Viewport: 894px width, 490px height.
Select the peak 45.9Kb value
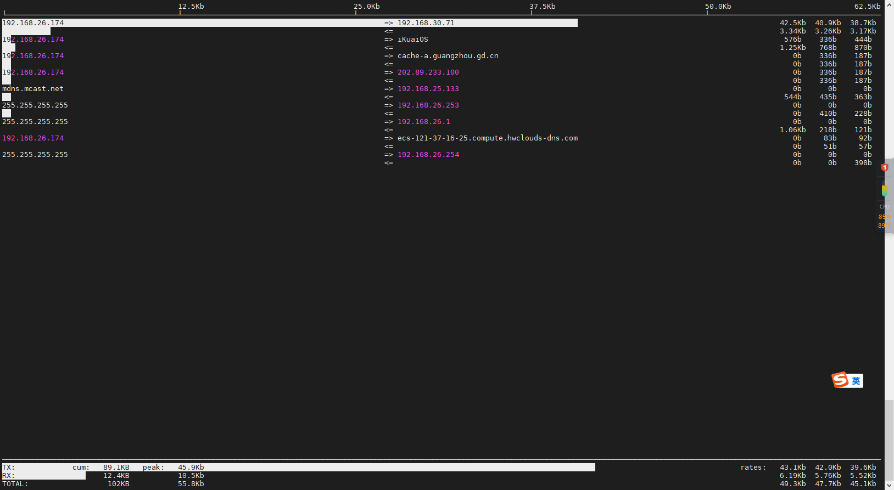pos(191,467)
